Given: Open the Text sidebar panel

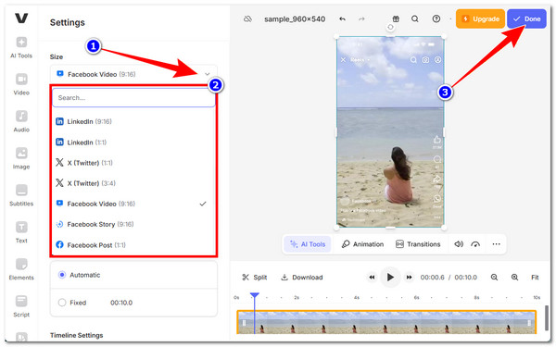Looking at the screenshot, I should point(21,232).
